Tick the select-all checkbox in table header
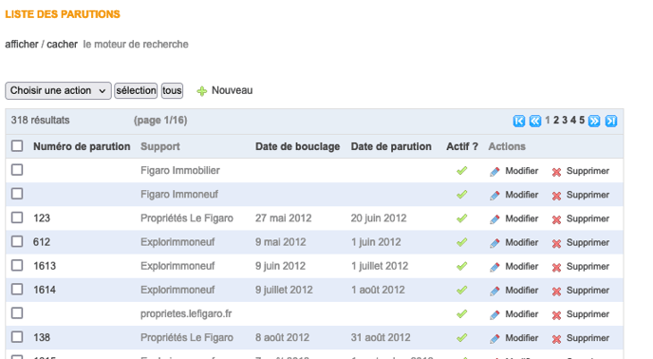Viewport: 653px width, 359px height. [17, 146]
